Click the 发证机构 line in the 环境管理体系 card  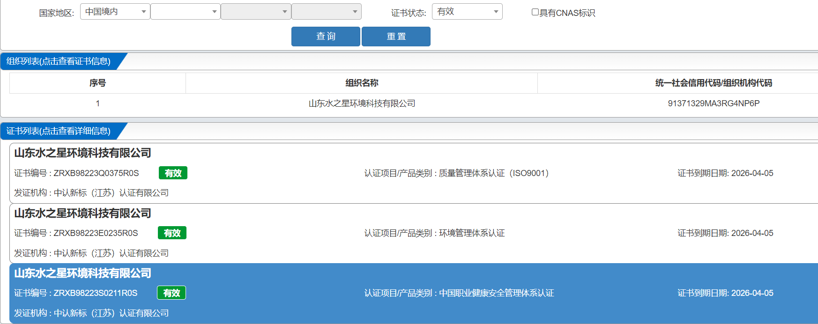[x=91, y=253]
